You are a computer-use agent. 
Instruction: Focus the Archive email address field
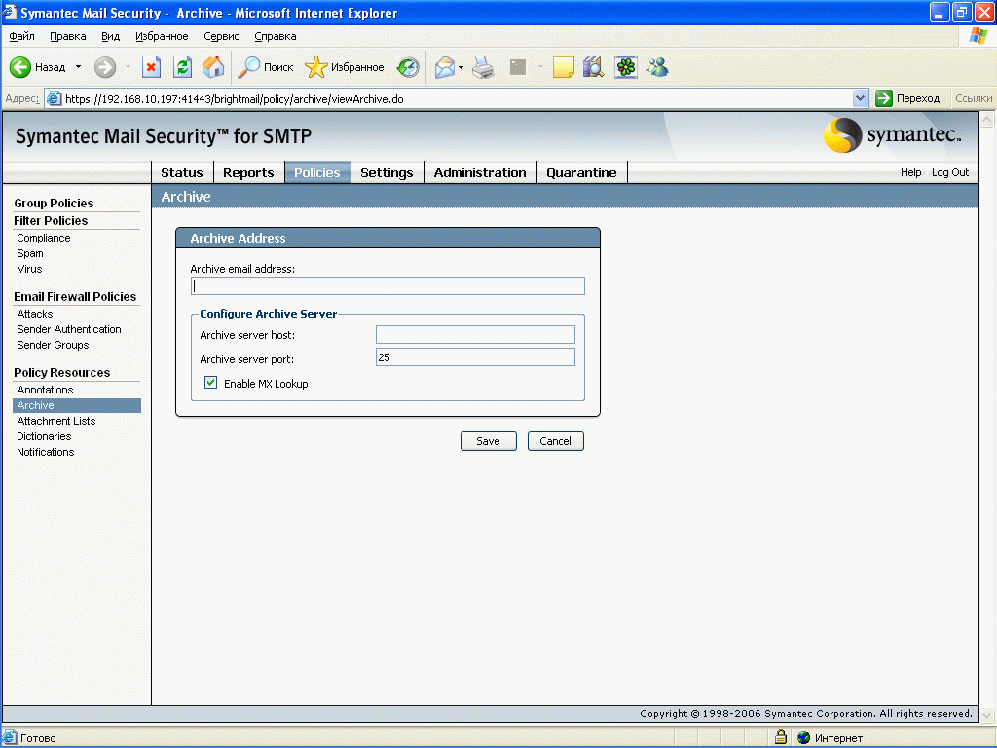(388, 285)
